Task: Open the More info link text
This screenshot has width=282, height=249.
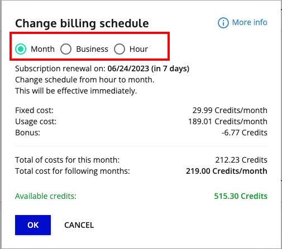Action: [250, 22]
